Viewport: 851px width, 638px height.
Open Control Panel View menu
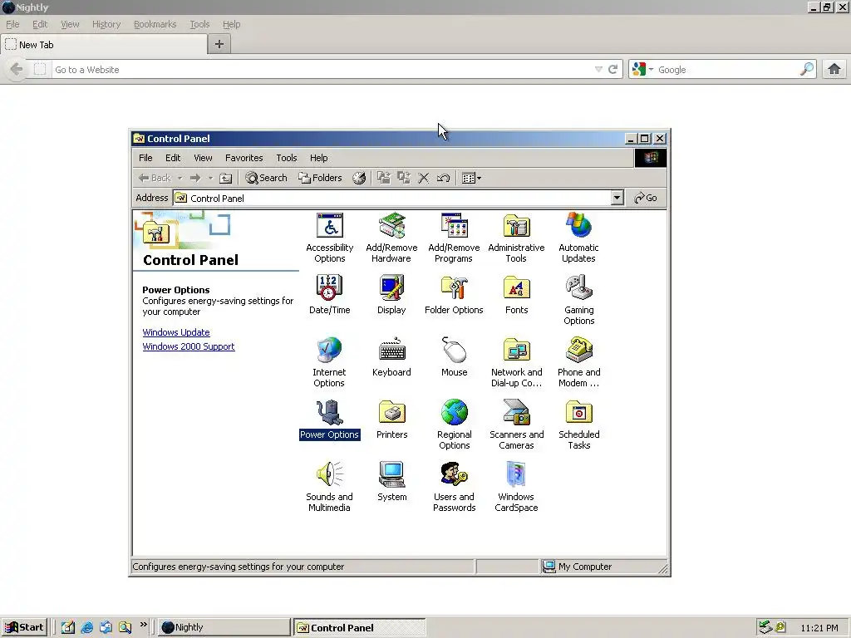coord(203,158)
